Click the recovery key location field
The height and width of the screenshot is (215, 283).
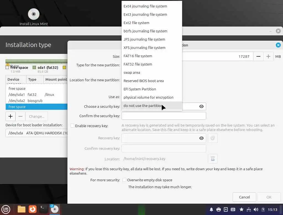(x=164, y=159)
